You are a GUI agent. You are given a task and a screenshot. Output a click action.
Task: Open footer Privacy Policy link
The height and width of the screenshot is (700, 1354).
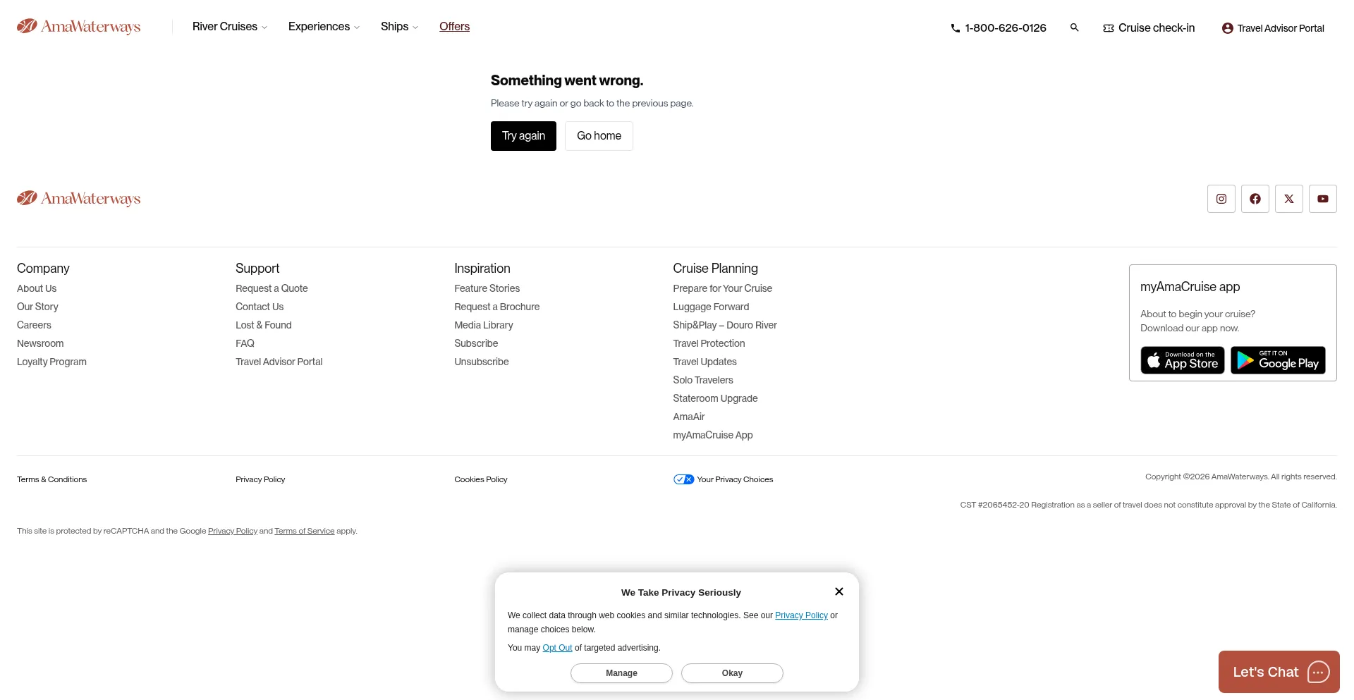(260, 479)
